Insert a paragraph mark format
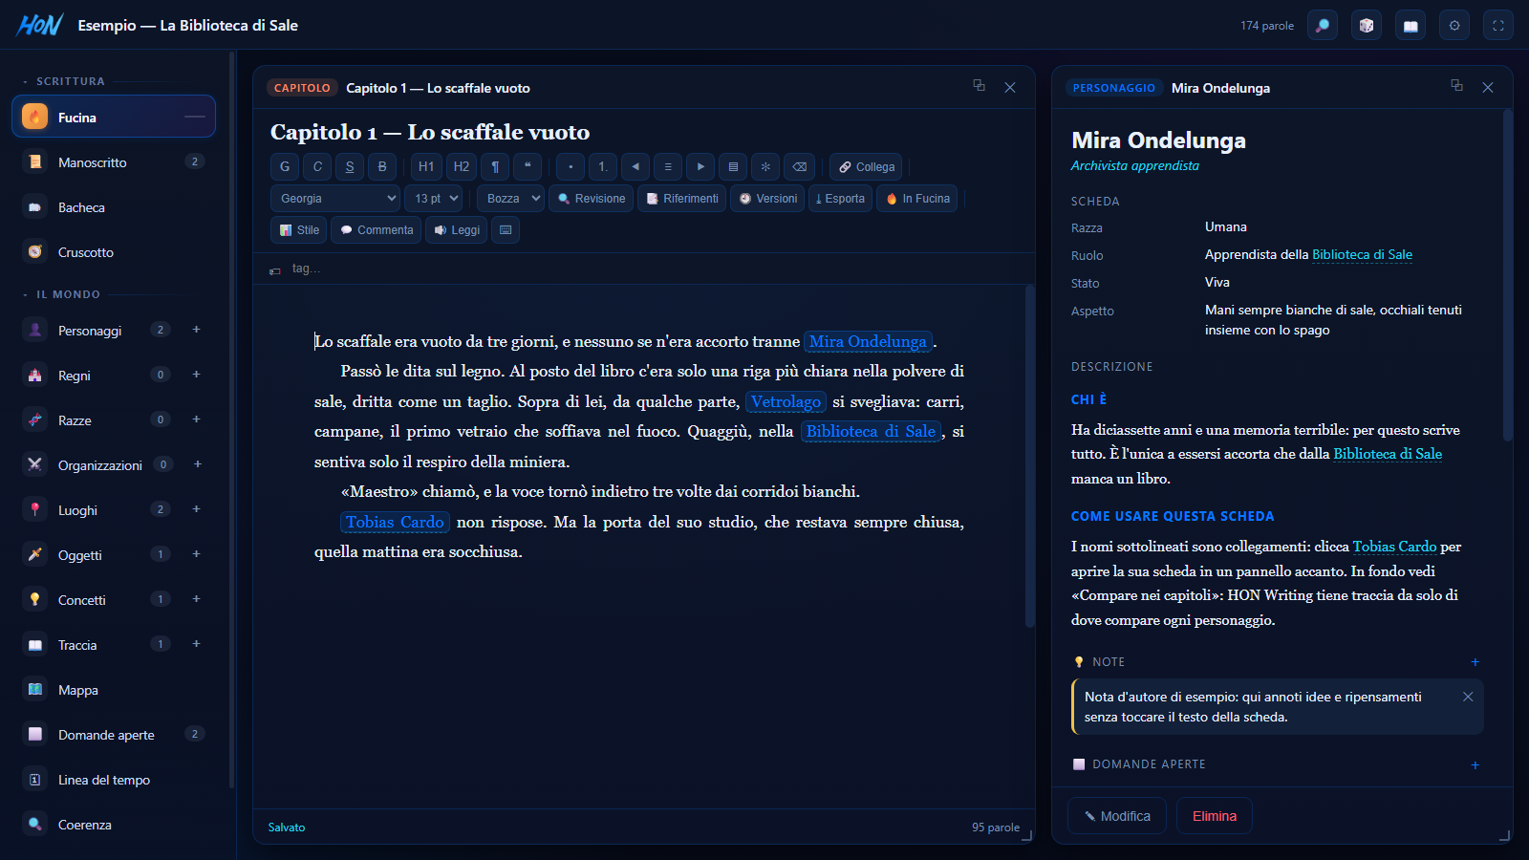This screenshot has height=860, width=1529. click(x=495, y=166)
